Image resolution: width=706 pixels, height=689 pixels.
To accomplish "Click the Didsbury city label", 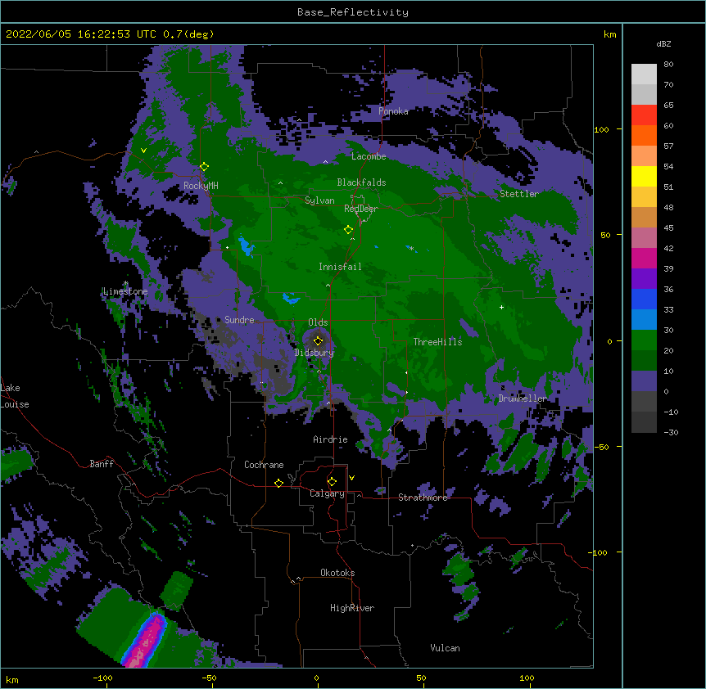I will 315,353.
